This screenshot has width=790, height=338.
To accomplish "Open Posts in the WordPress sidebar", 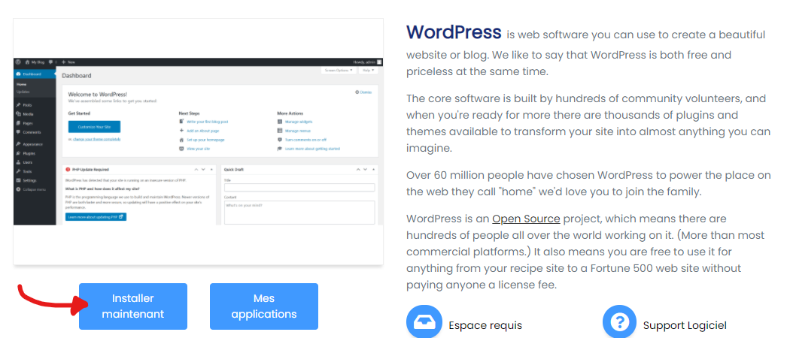I will click(27, 105).
